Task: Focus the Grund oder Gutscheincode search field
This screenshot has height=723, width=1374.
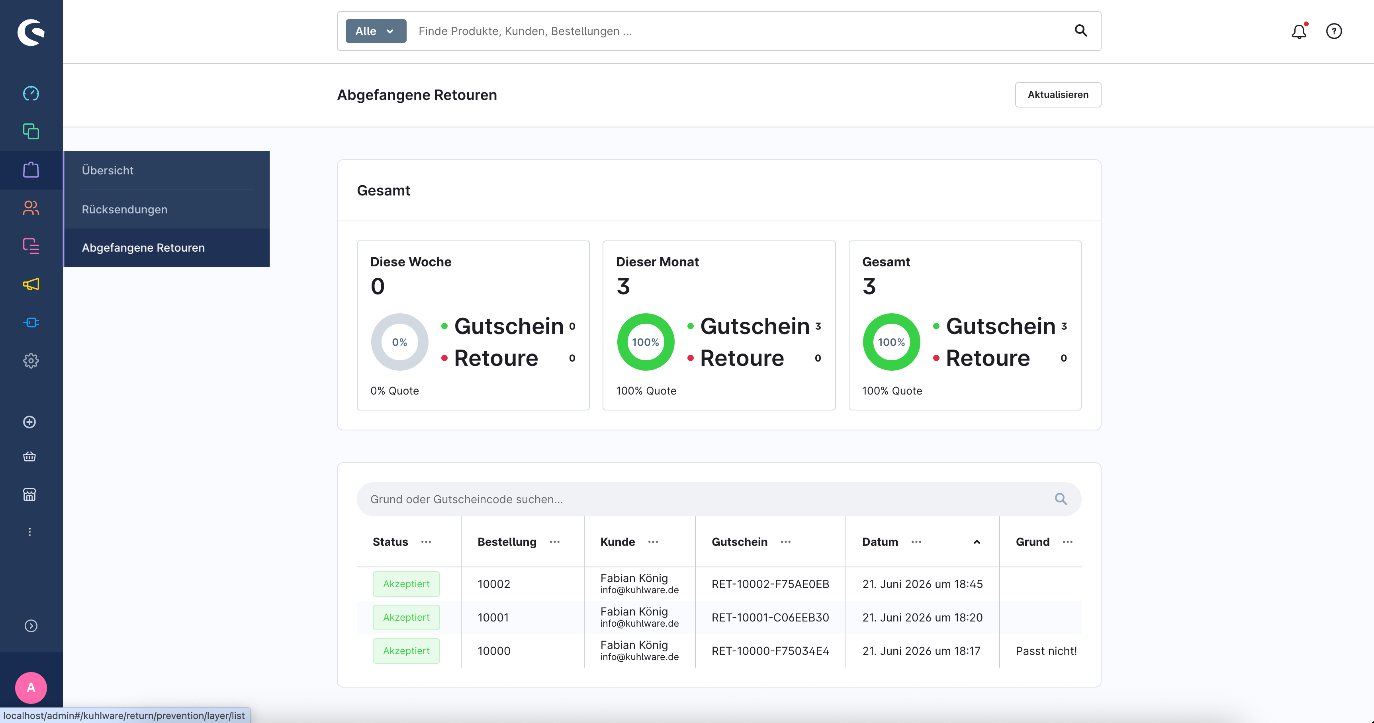Action: tap(718, 499)
